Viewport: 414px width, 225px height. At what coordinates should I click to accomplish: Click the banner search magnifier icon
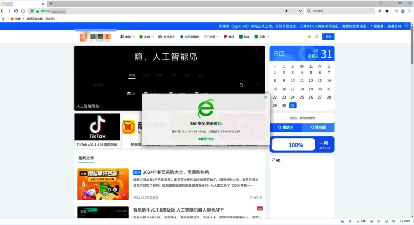241,85
